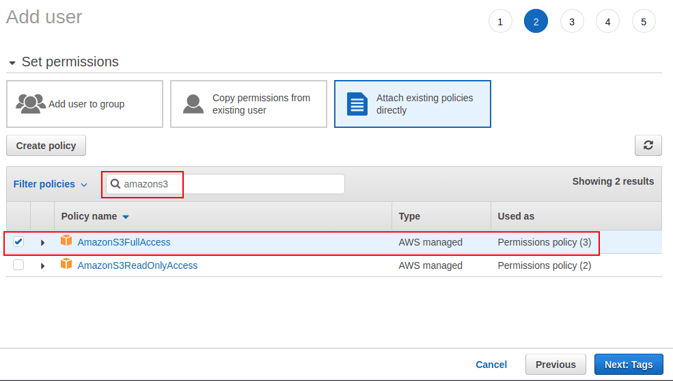
Task: Expand the AmazonS3FullAccess policy details
Action: [42, 243]
